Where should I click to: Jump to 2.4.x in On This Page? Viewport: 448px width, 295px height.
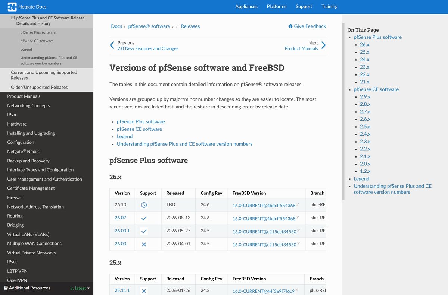click(365, 134)
